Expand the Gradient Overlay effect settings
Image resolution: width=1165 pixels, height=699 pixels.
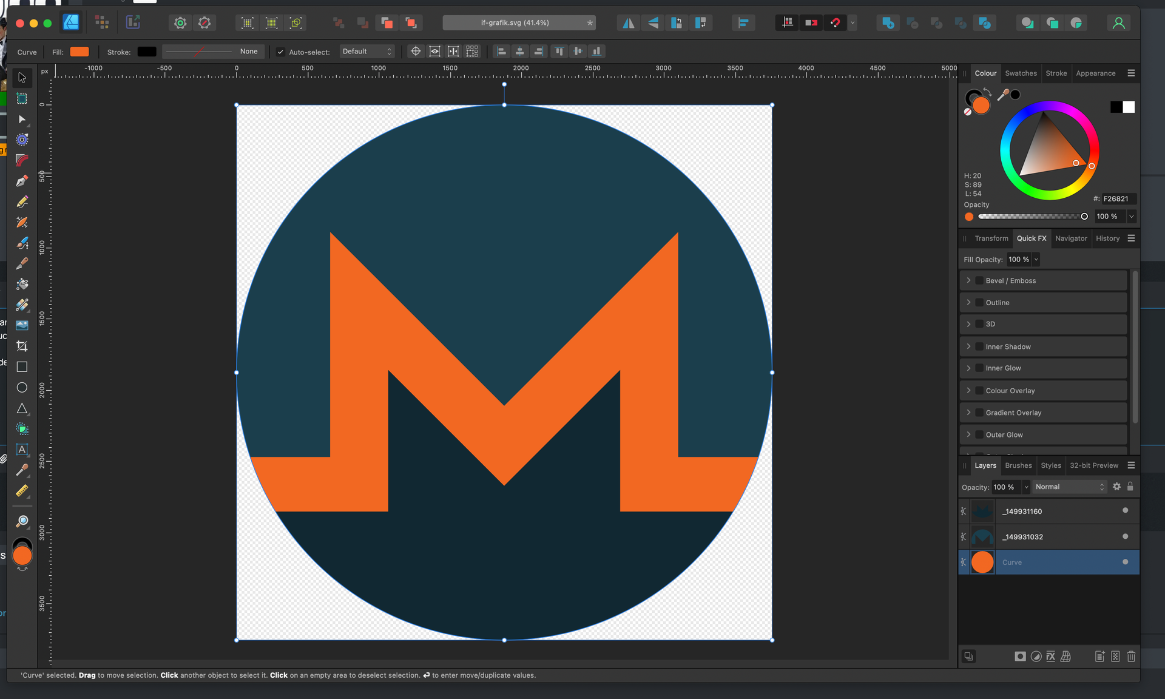tap(968, 413)
